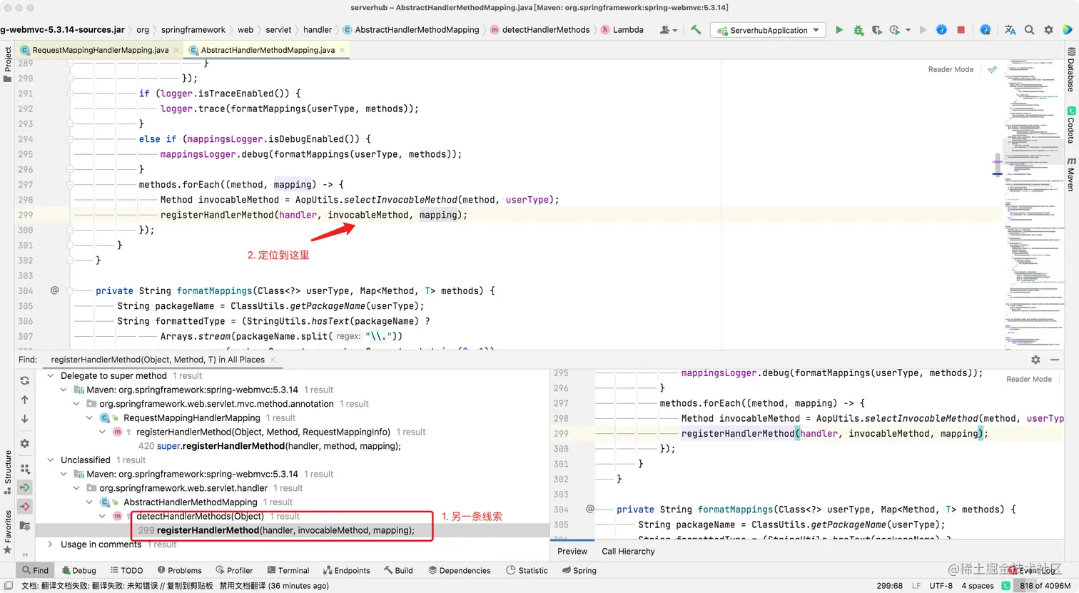This screenshot has width=1079, height=593.
Task: Open the Dependencies tool window
Action: (459, 570)
